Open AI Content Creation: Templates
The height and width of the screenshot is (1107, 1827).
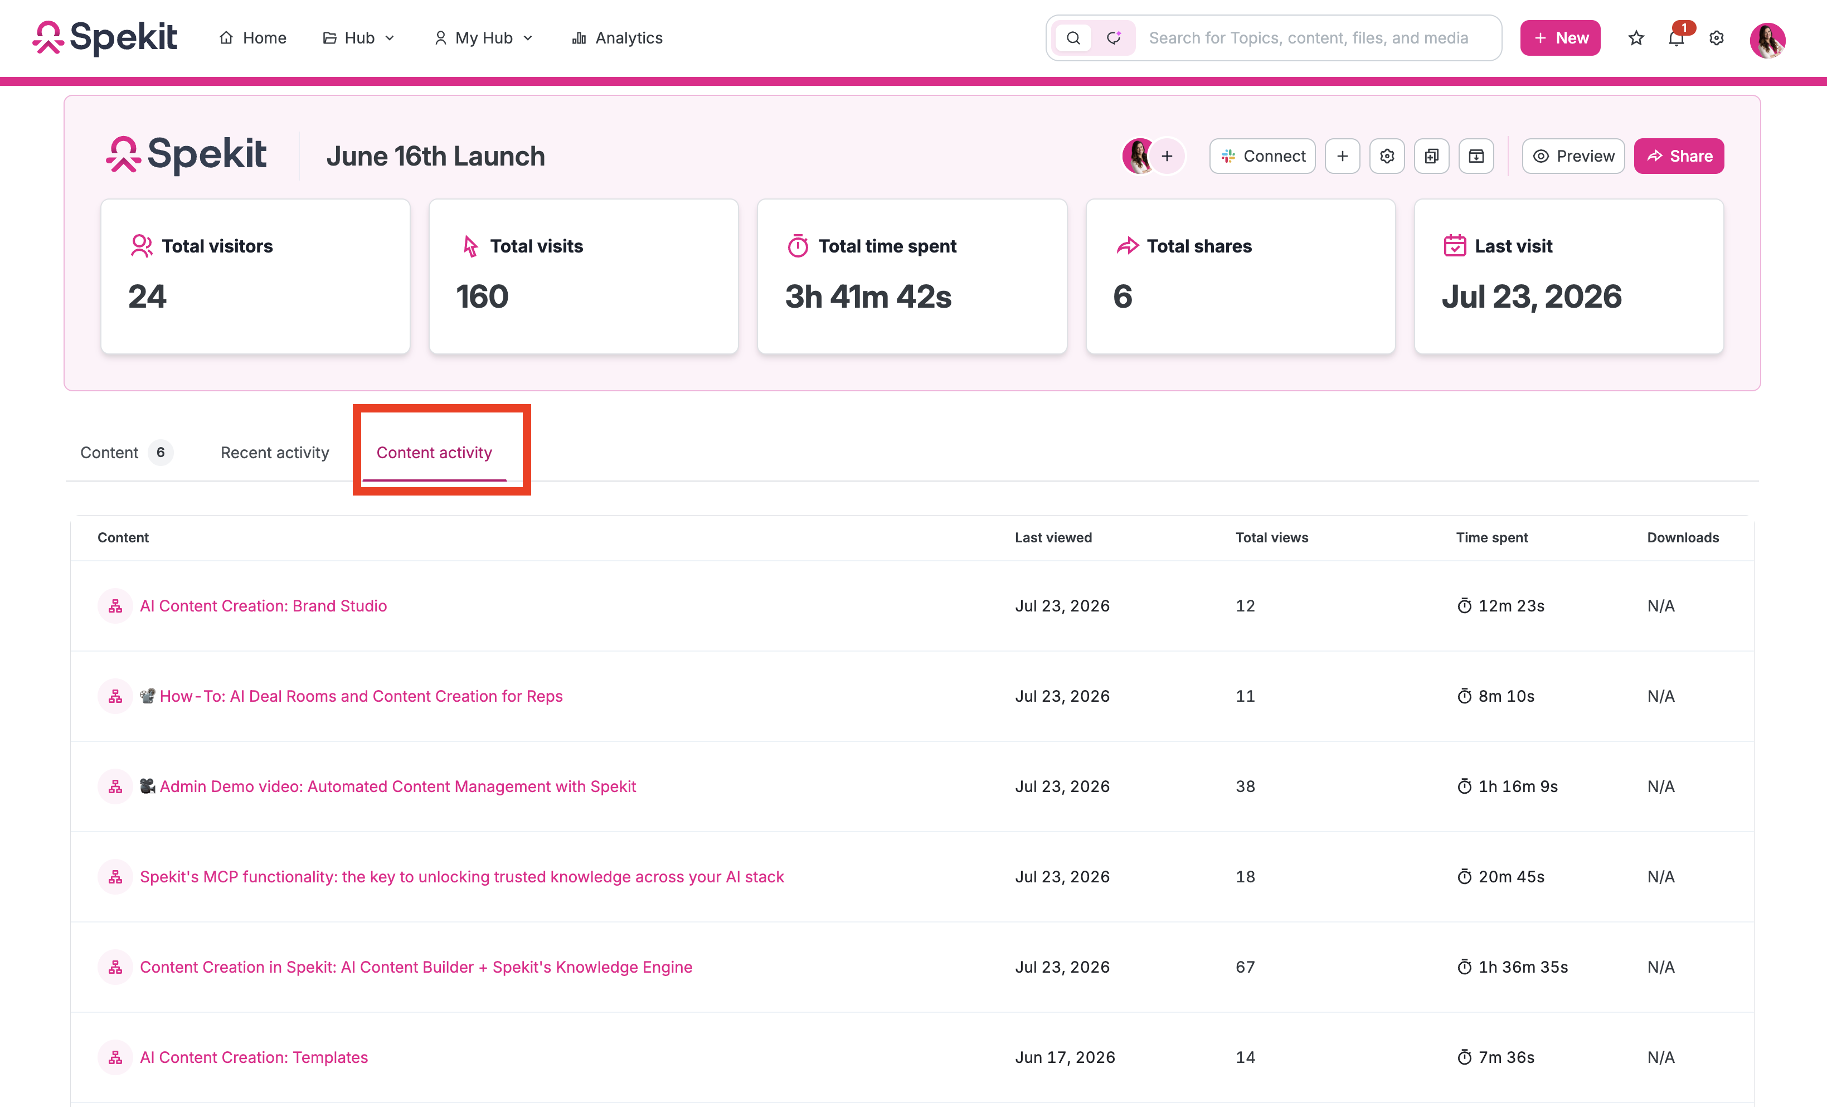pos(254,1057)
